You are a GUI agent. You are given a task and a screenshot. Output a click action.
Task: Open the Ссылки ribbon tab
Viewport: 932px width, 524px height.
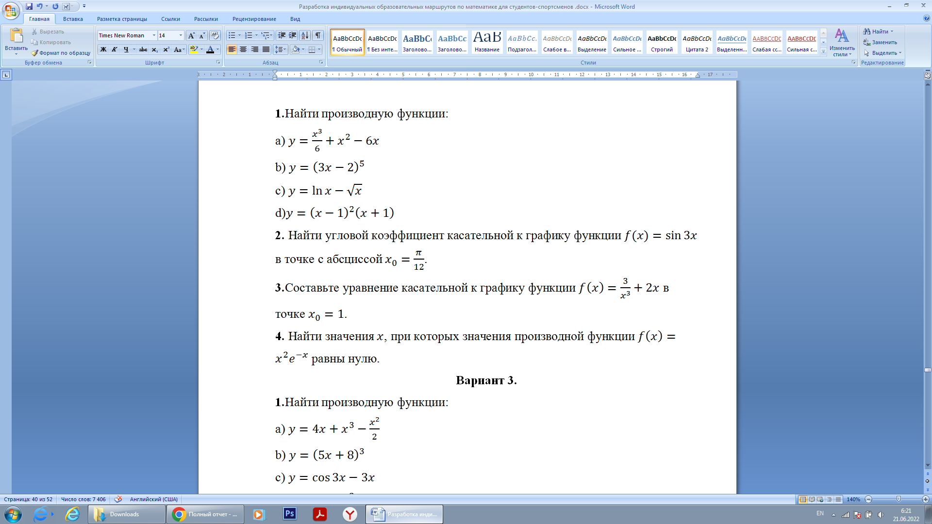pyautogui.click(x=170, y=19)
